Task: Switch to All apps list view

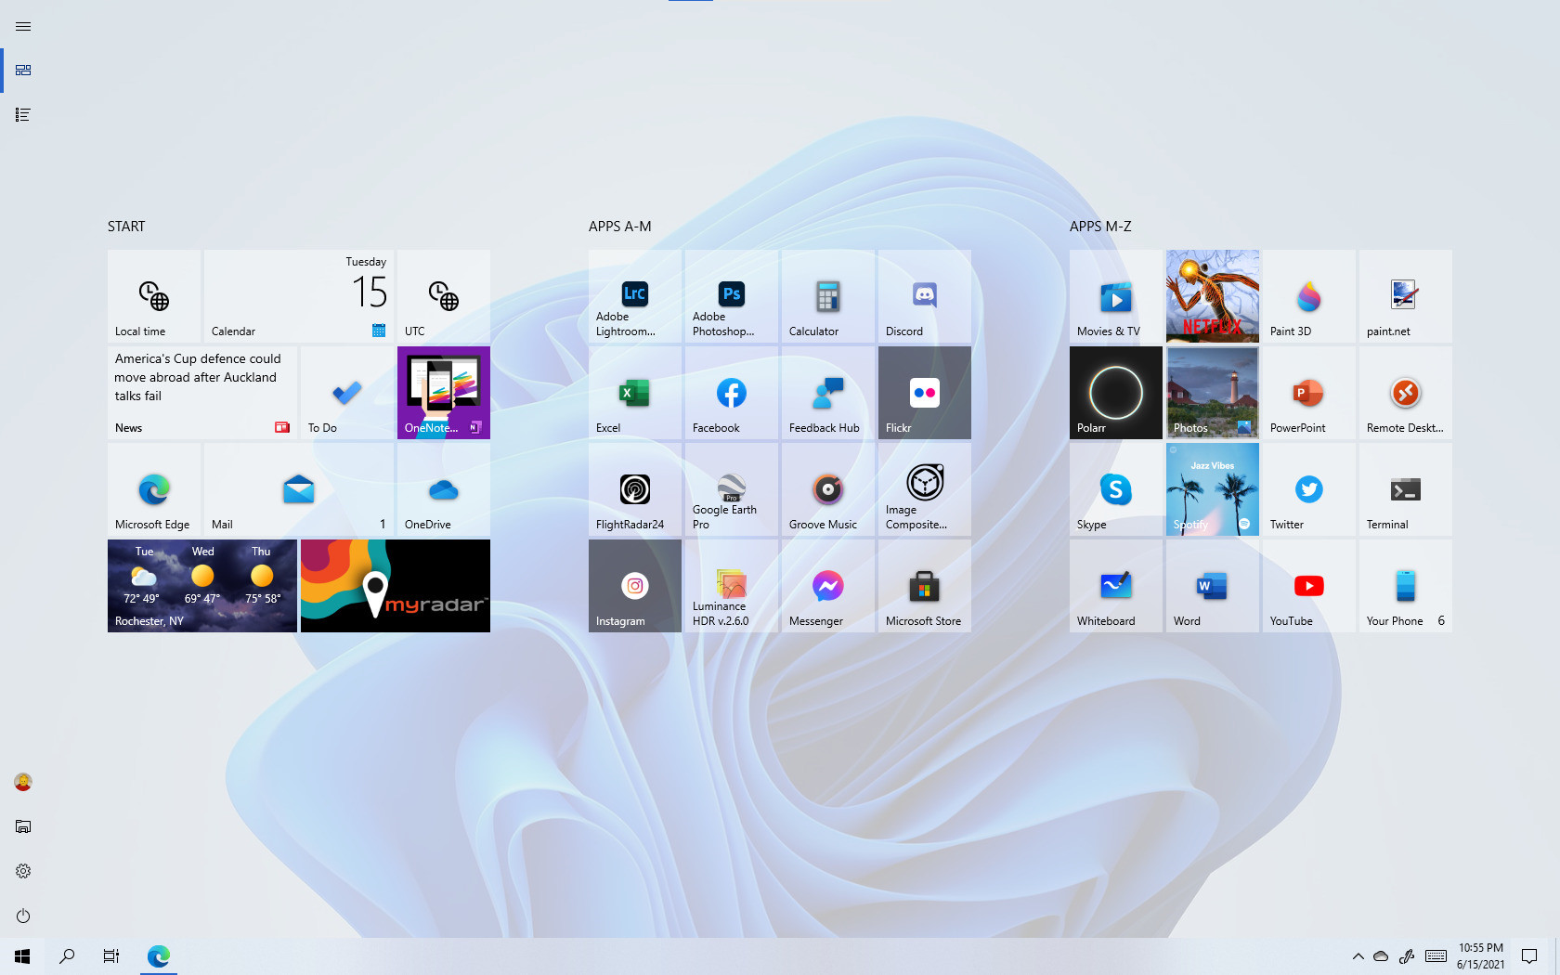Action: 23,115
